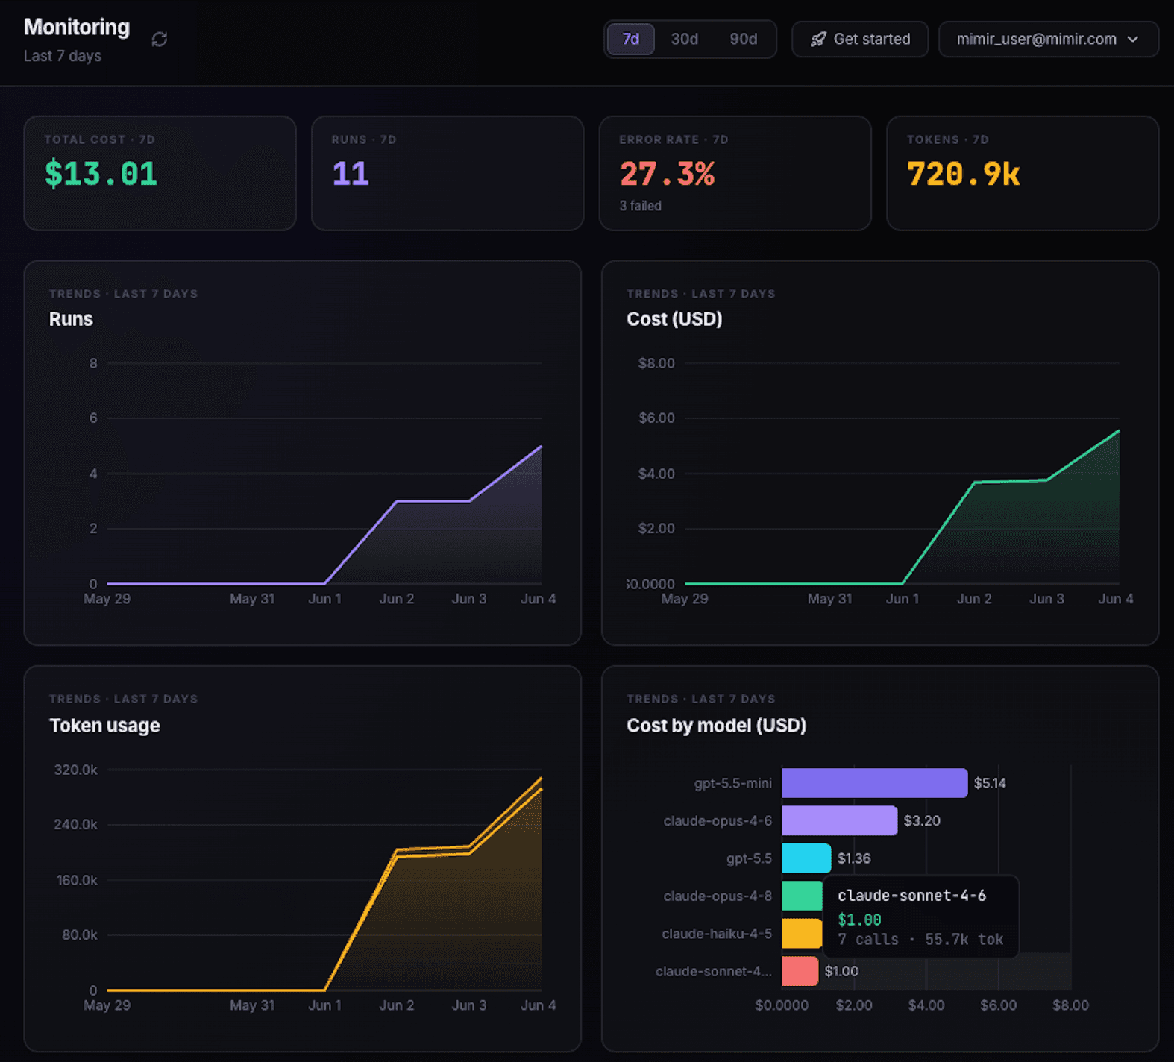Click the Runs 11 value
1174x1062 pixels.
tap(351, 174)
